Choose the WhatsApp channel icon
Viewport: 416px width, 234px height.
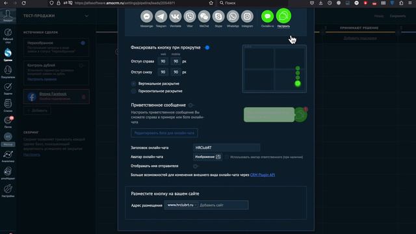[233, 16]
